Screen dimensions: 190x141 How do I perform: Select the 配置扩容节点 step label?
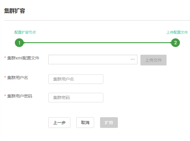click(25, 32)
